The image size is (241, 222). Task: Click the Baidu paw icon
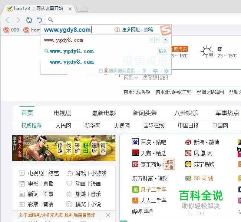click(x=135, y=142)
